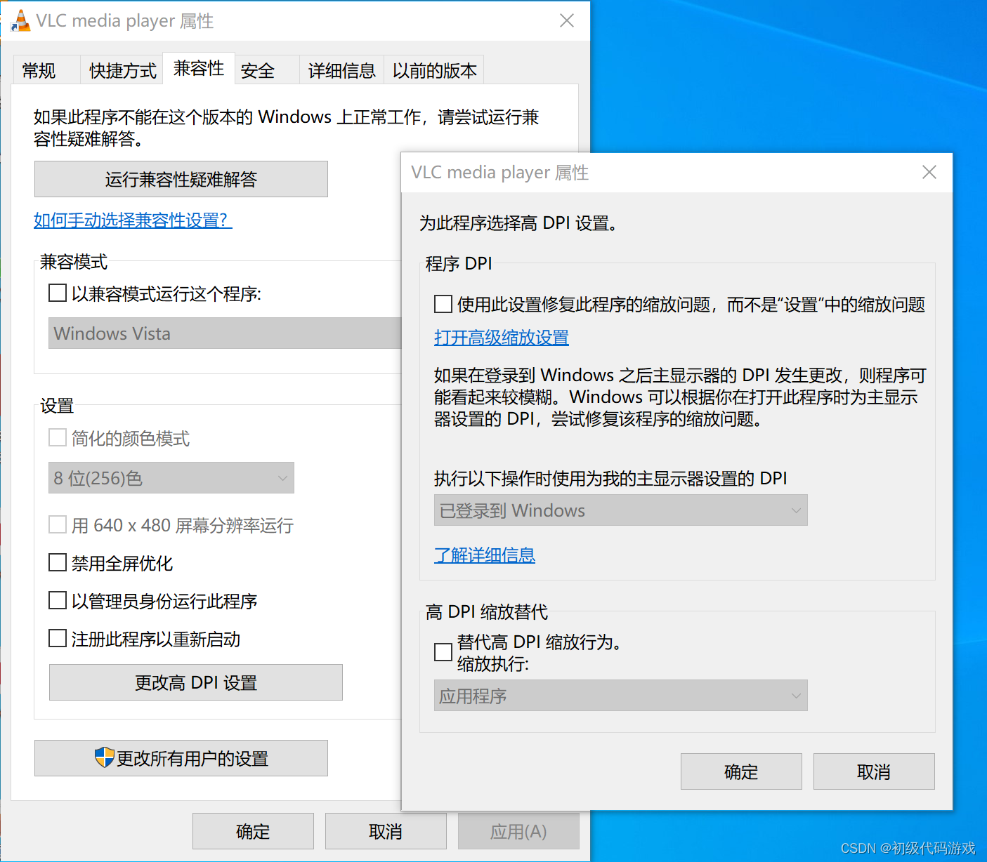
Task: Click the VLC cone icon in title bar
Action: [21, 20]
